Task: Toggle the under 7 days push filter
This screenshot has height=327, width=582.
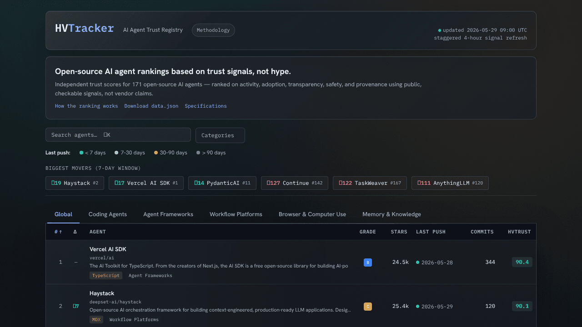Action: point(92,153)
